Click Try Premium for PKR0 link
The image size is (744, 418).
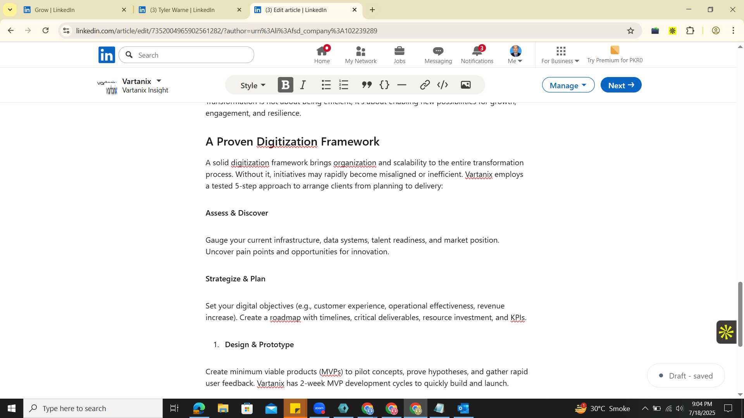[x=615, y=55]
